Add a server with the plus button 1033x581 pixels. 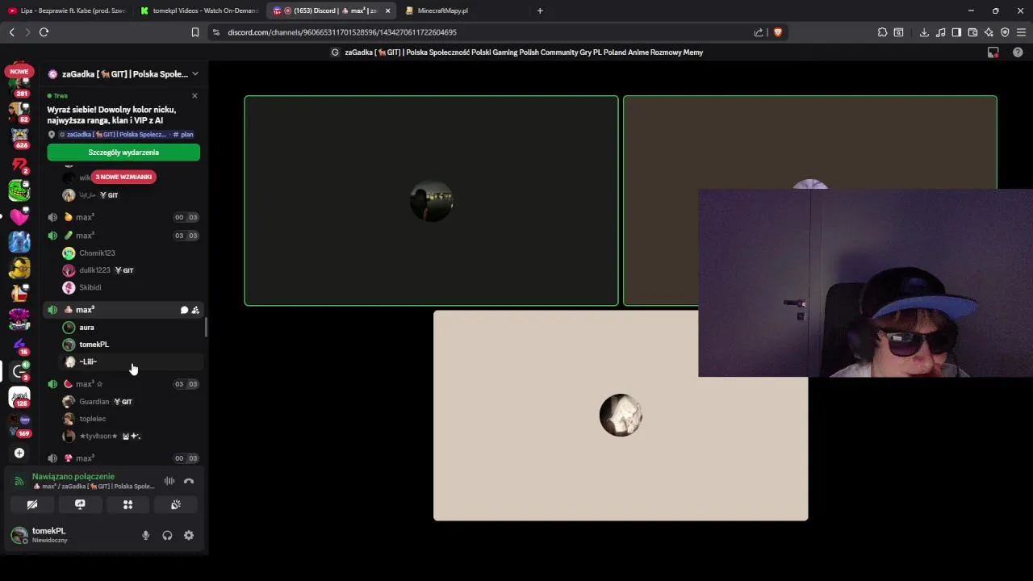click(19, 453)
